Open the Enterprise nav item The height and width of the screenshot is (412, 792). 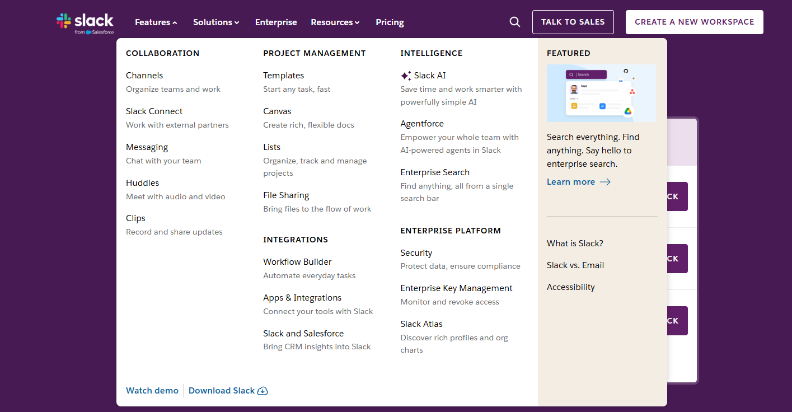276,22
